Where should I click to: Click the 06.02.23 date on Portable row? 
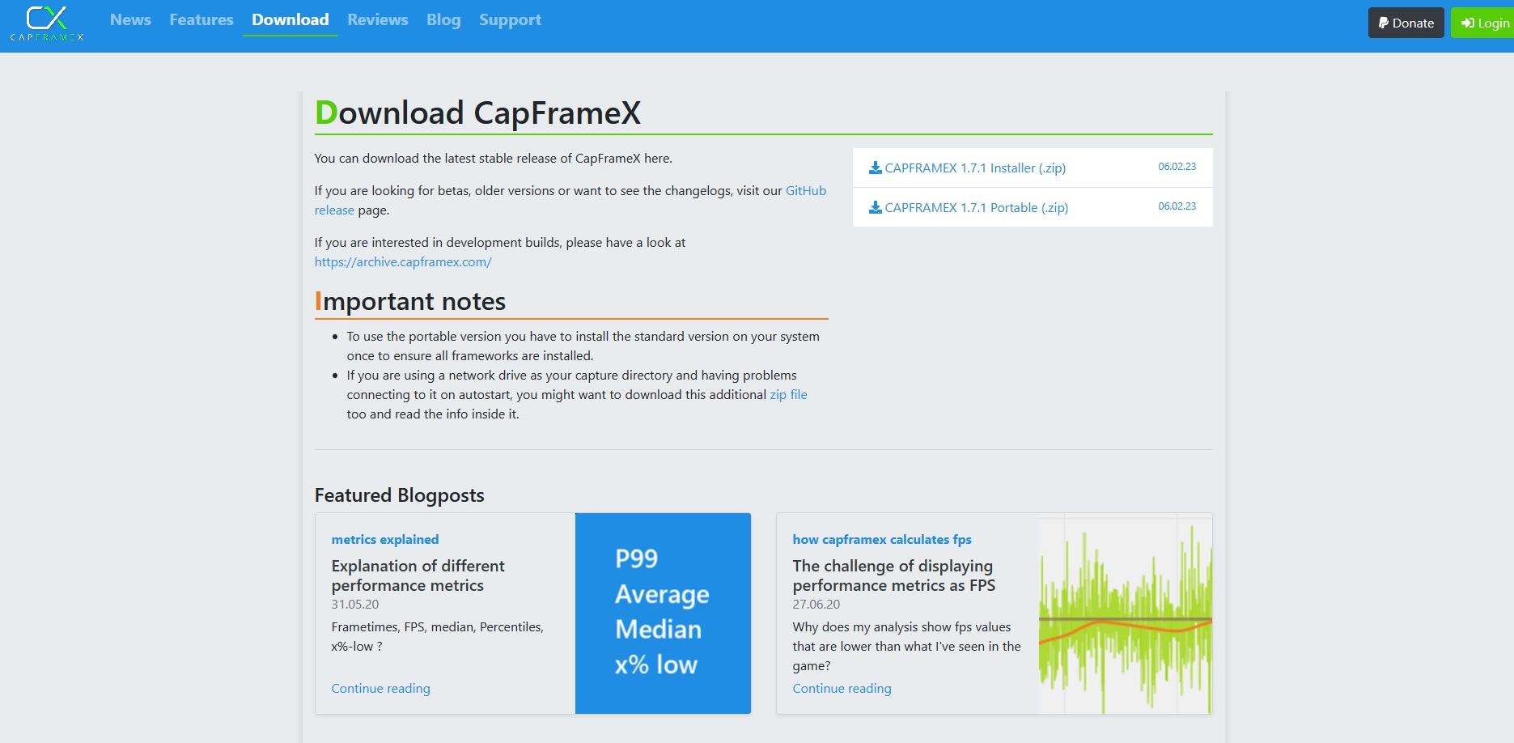click(1177, 206)
